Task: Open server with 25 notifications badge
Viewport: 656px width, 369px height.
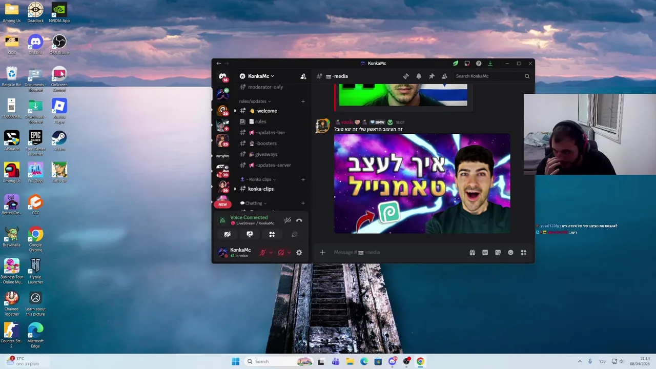Action: (222, 140)
